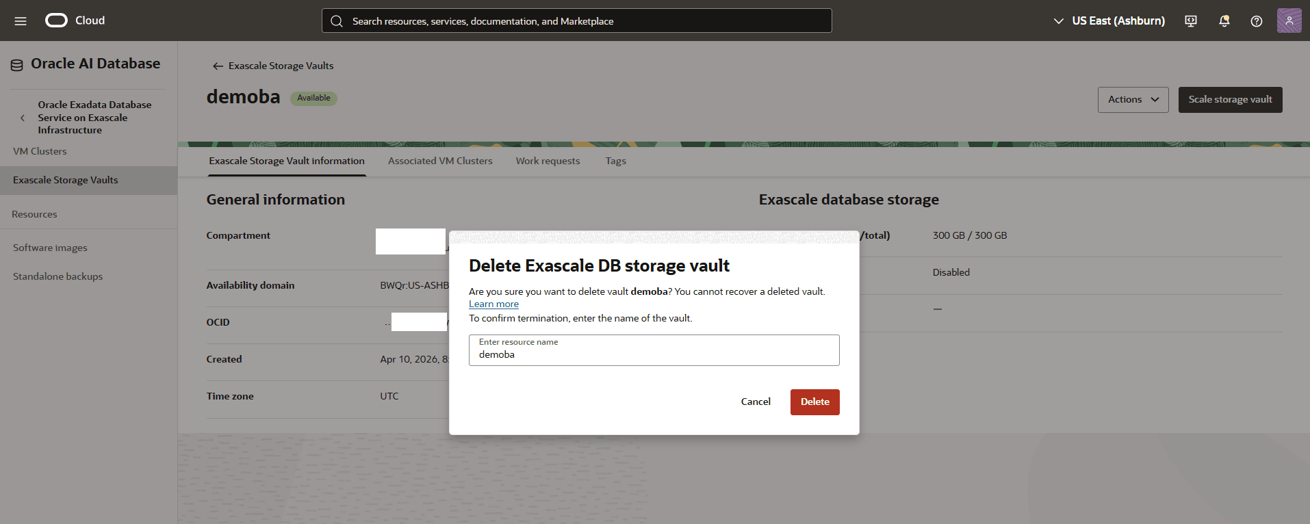Viewport: 1310px width, 524px height.
Task: Select the Exascale Storage Vault information tab
Action: pos(287,161)
